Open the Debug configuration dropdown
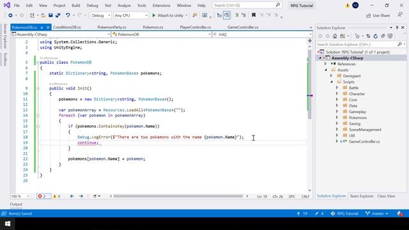Viewport: 409px width, 230px height. tap(101, 15)
